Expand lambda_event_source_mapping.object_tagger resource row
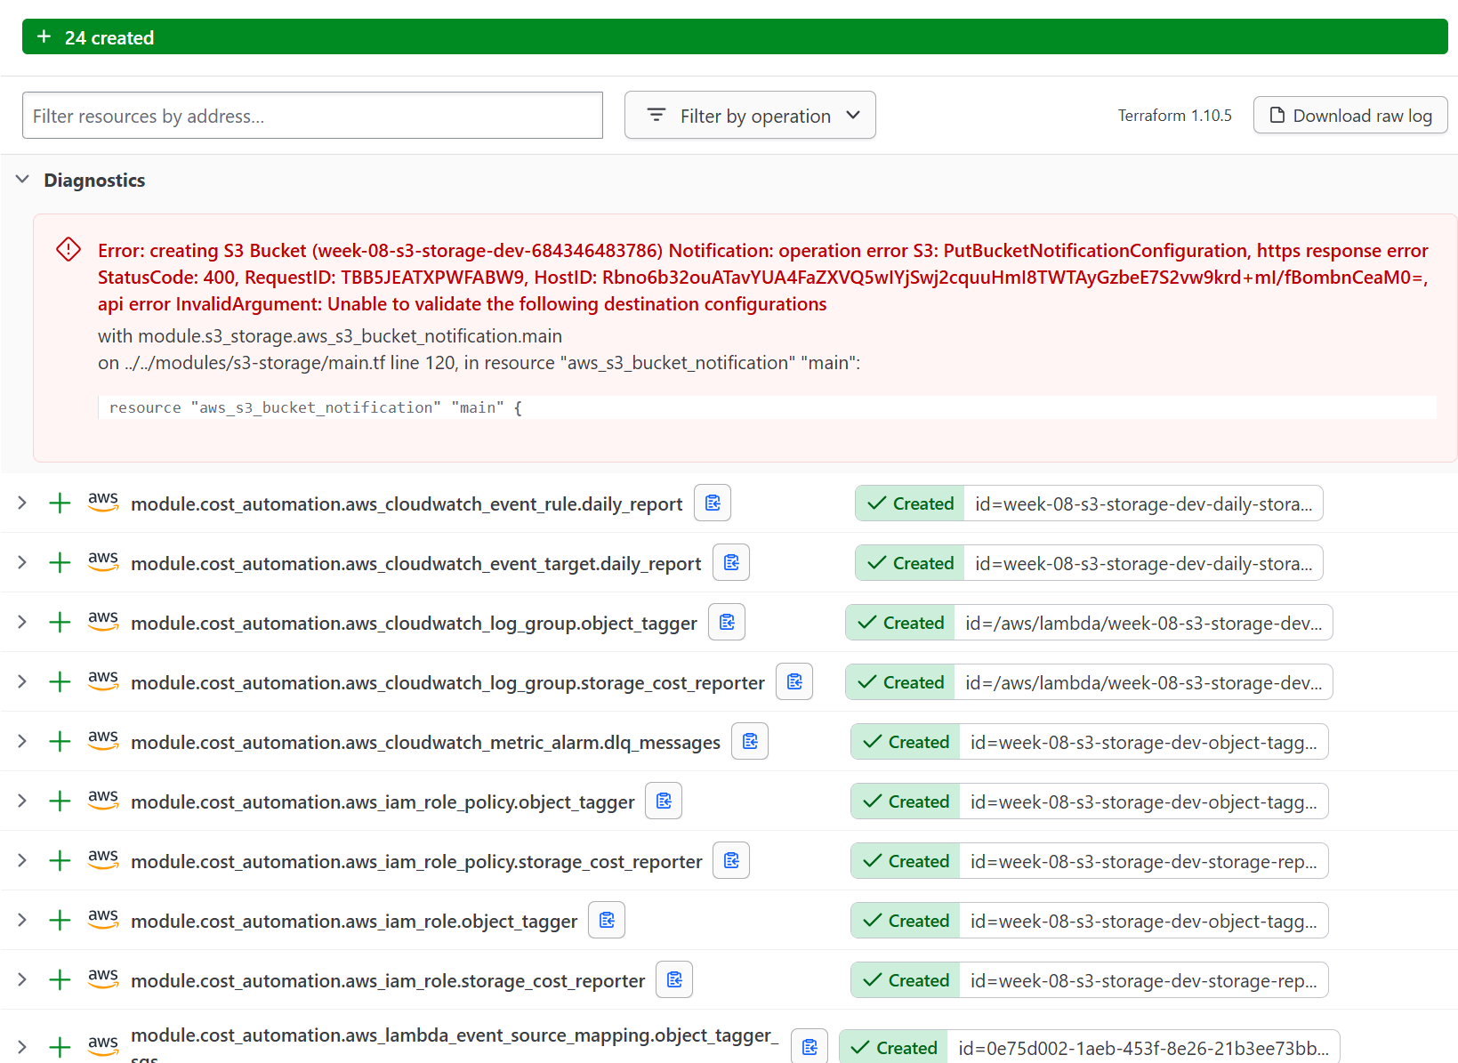The image size is (1458, 1063). point(22,1047)
